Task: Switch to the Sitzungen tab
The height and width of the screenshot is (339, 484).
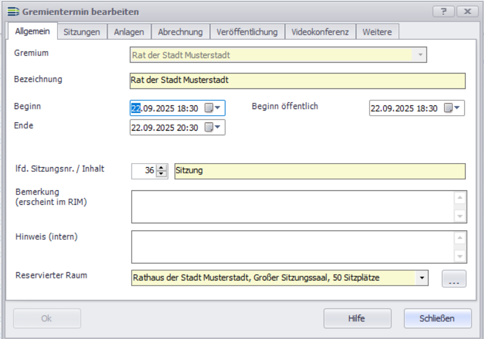Action: pos(81,32)
